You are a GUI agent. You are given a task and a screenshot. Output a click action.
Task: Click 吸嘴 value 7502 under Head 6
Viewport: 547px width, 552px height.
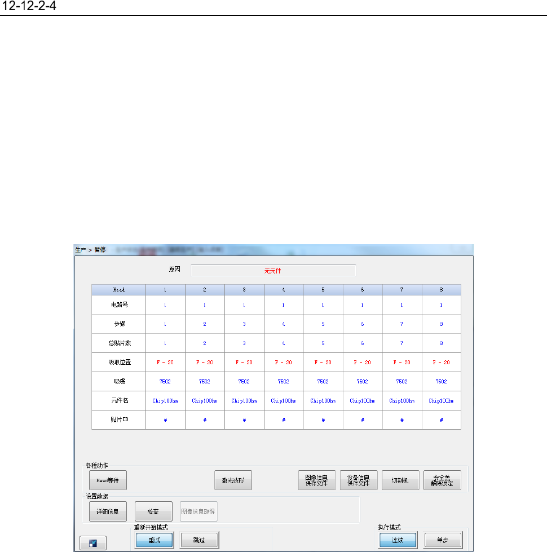tap(363, 381)
